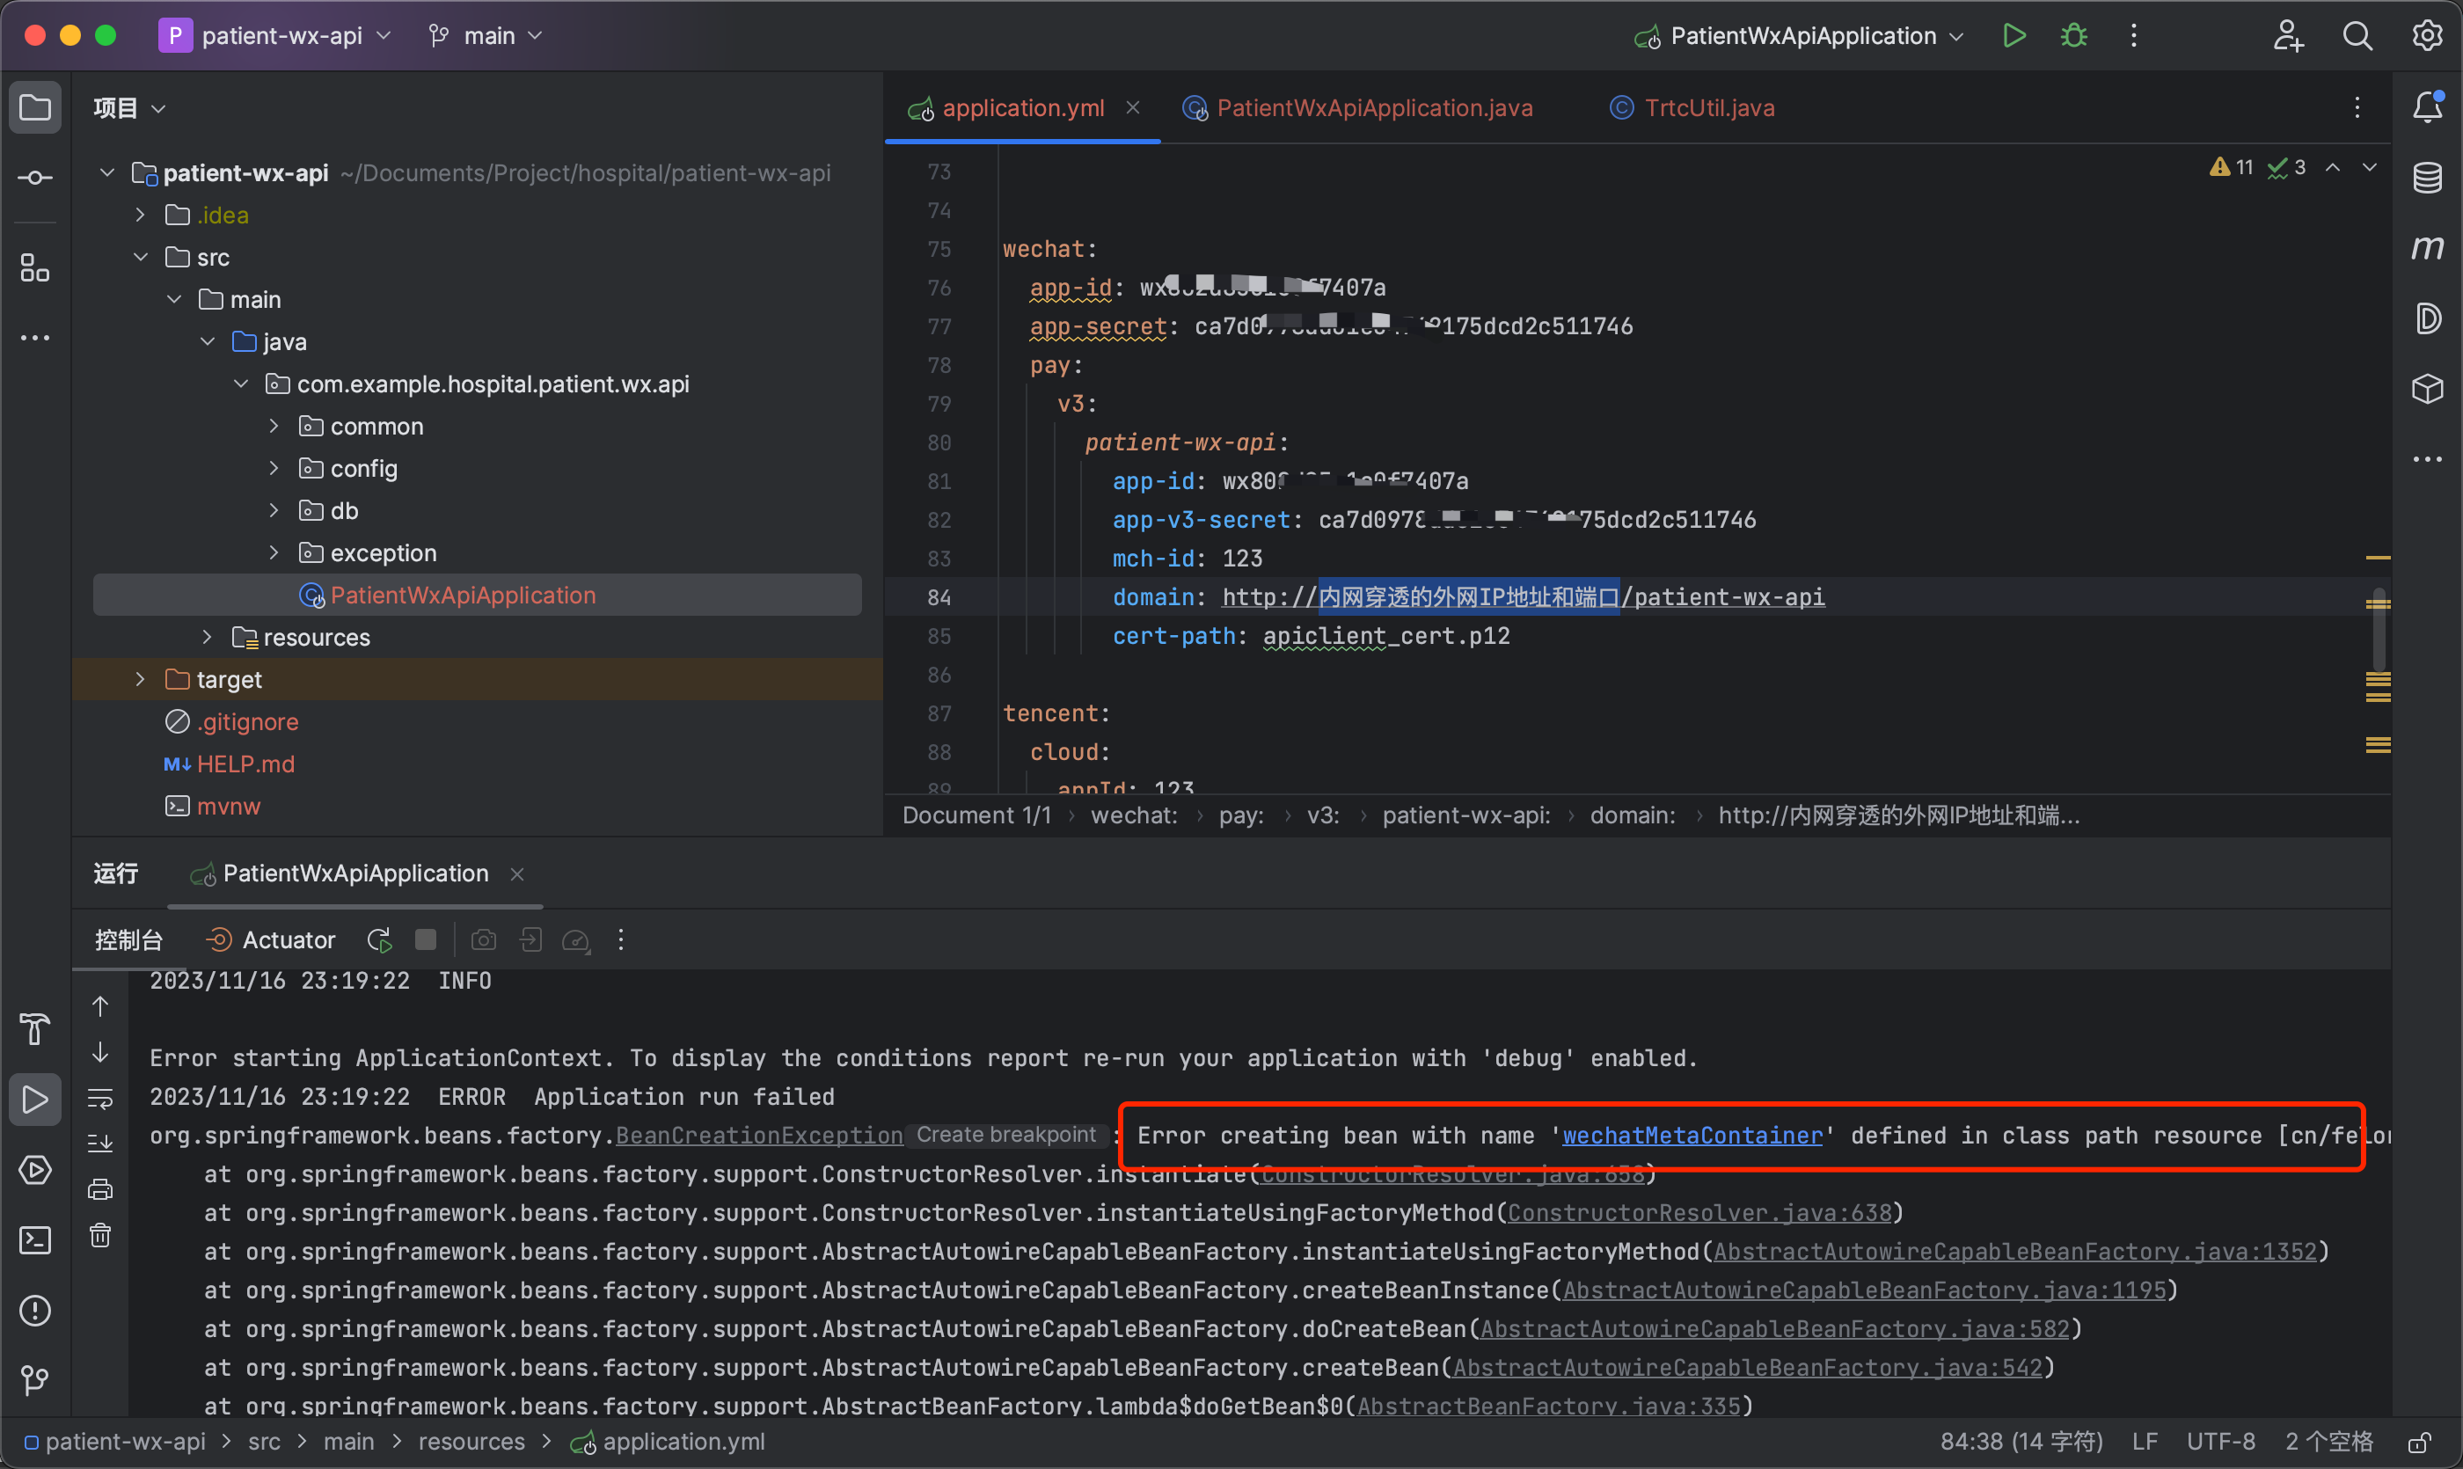Open the domain URL on line 84
2463x1469 pixels.
(1524, 598)
